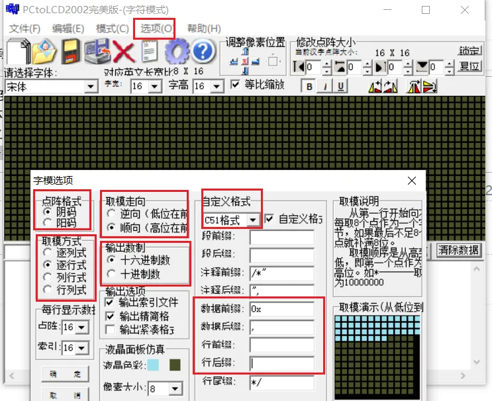Viewport: 492px width, 401px height.
Task: Open the 字宽 16 dropdown
Action: tap(155, 86)
